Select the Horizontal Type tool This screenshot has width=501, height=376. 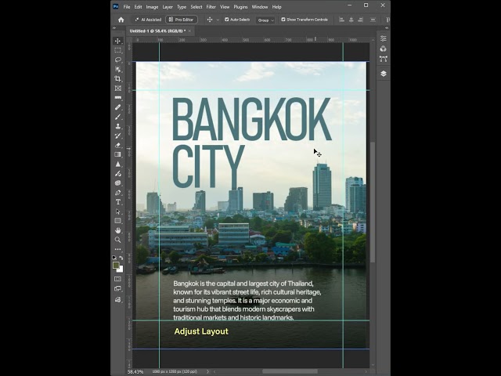(118, 202)
